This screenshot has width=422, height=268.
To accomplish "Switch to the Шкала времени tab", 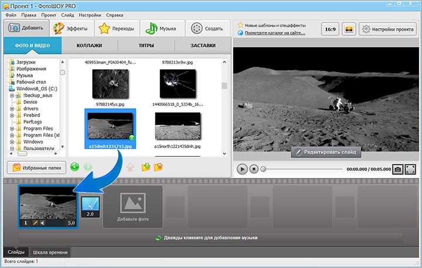I will pyautogui.click(x=50, y=252).
